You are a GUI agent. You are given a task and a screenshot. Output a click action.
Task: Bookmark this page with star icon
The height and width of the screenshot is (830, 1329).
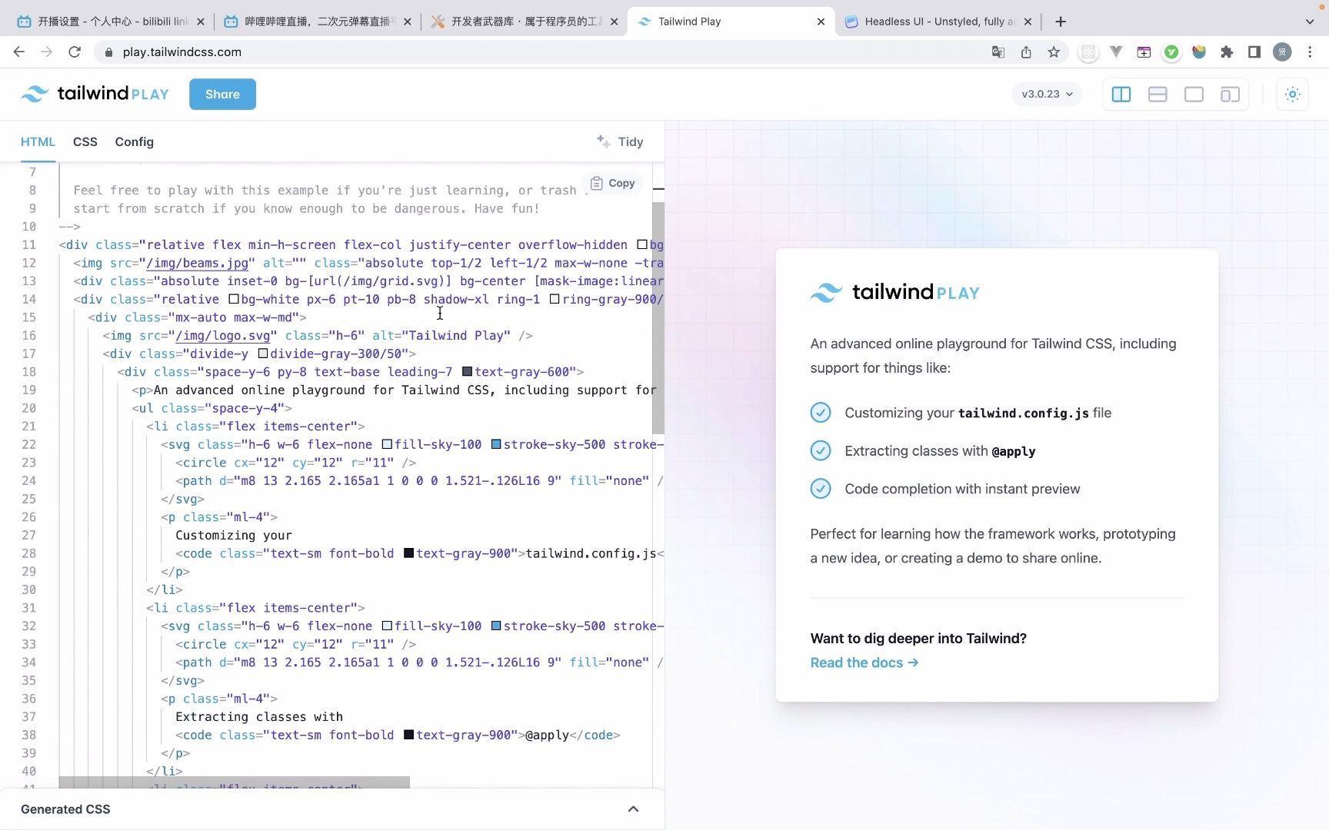pyautogui.click(x=1054, y=51)
